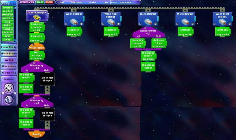Click back arrow to Hauptmenu
The width and height of the screenshot is (236, 140).
pos(114,2)
